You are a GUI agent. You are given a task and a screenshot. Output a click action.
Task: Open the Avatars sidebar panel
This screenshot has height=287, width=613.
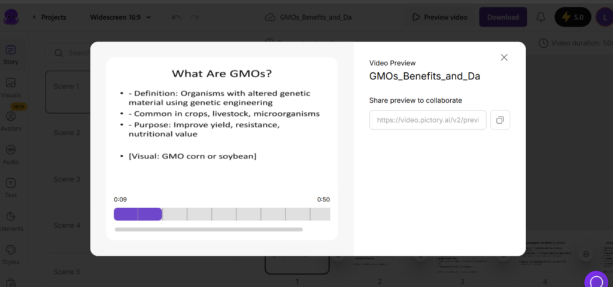click(11, 121)
